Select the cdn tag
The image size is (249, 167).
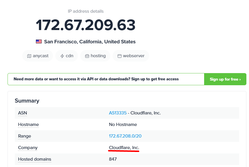pos(67,56)
